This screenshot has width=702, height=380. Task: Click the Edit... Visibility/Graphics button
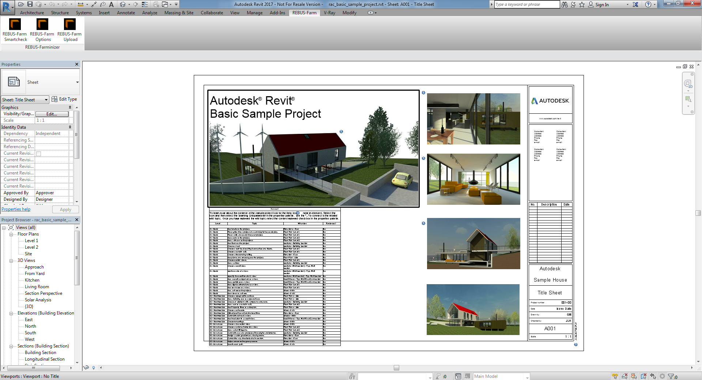[x=52, y=114]
